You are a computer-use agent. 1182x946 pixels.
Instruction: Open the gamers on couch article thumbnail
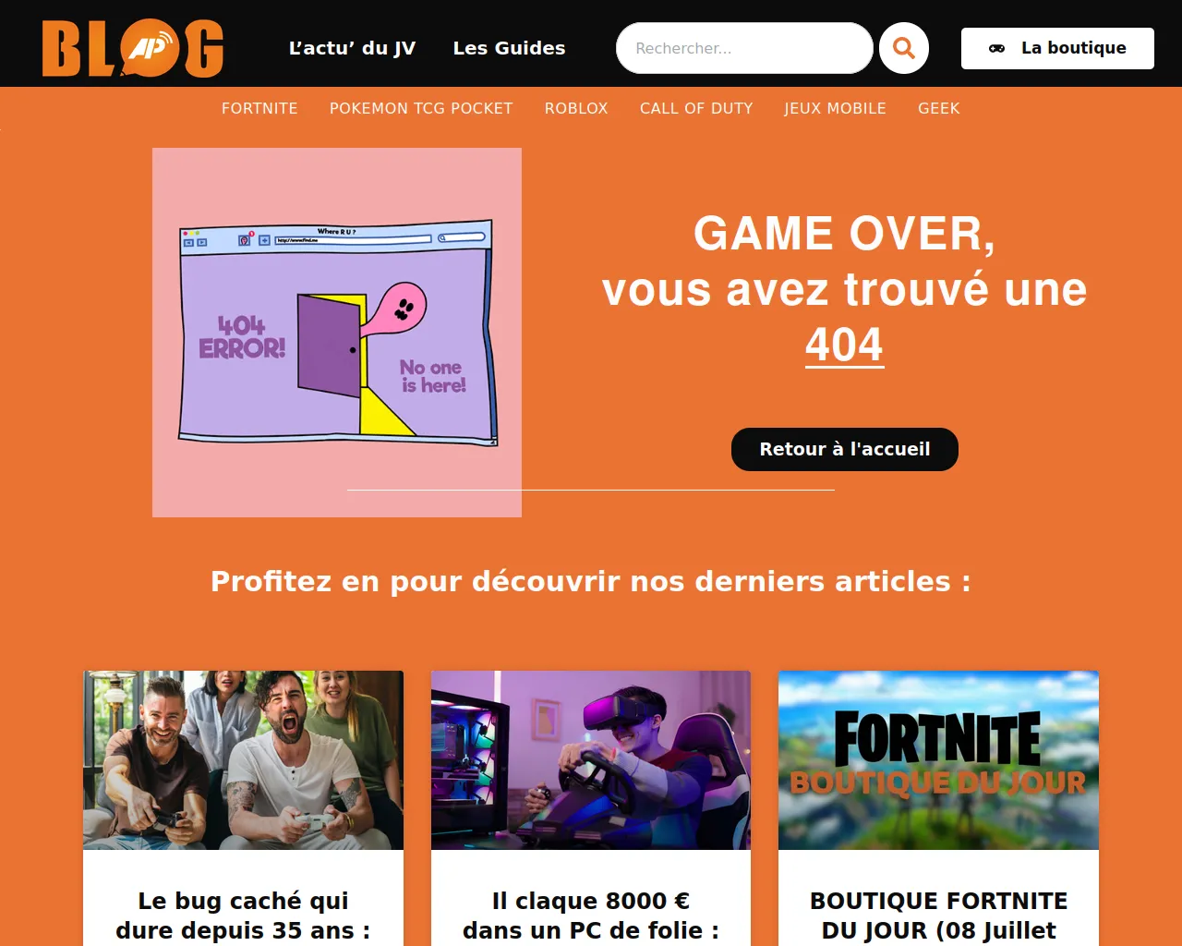pos(243,760)
